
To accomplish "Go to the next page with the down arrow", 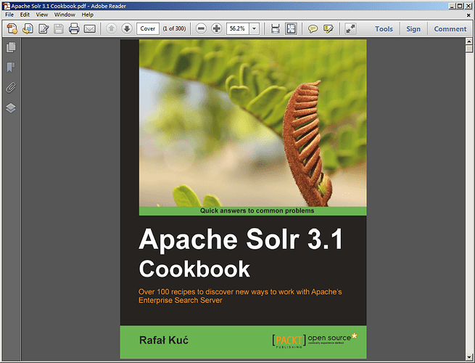I will [127, 29].
